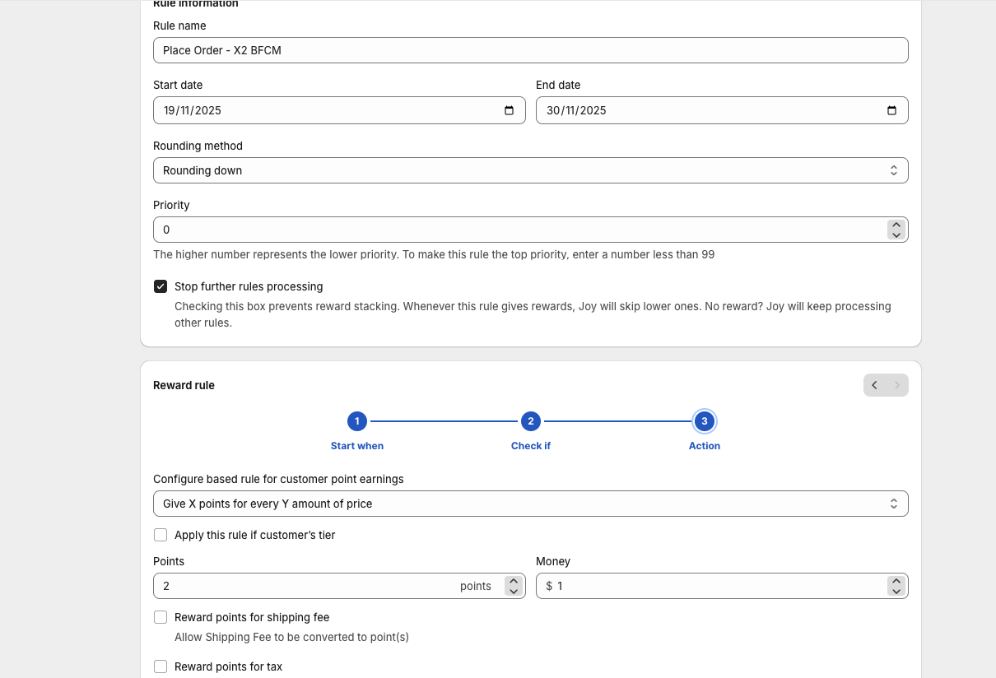996x678 pixels.
Task: Click the Rule name text field
Action: click(x=530, y=50)
